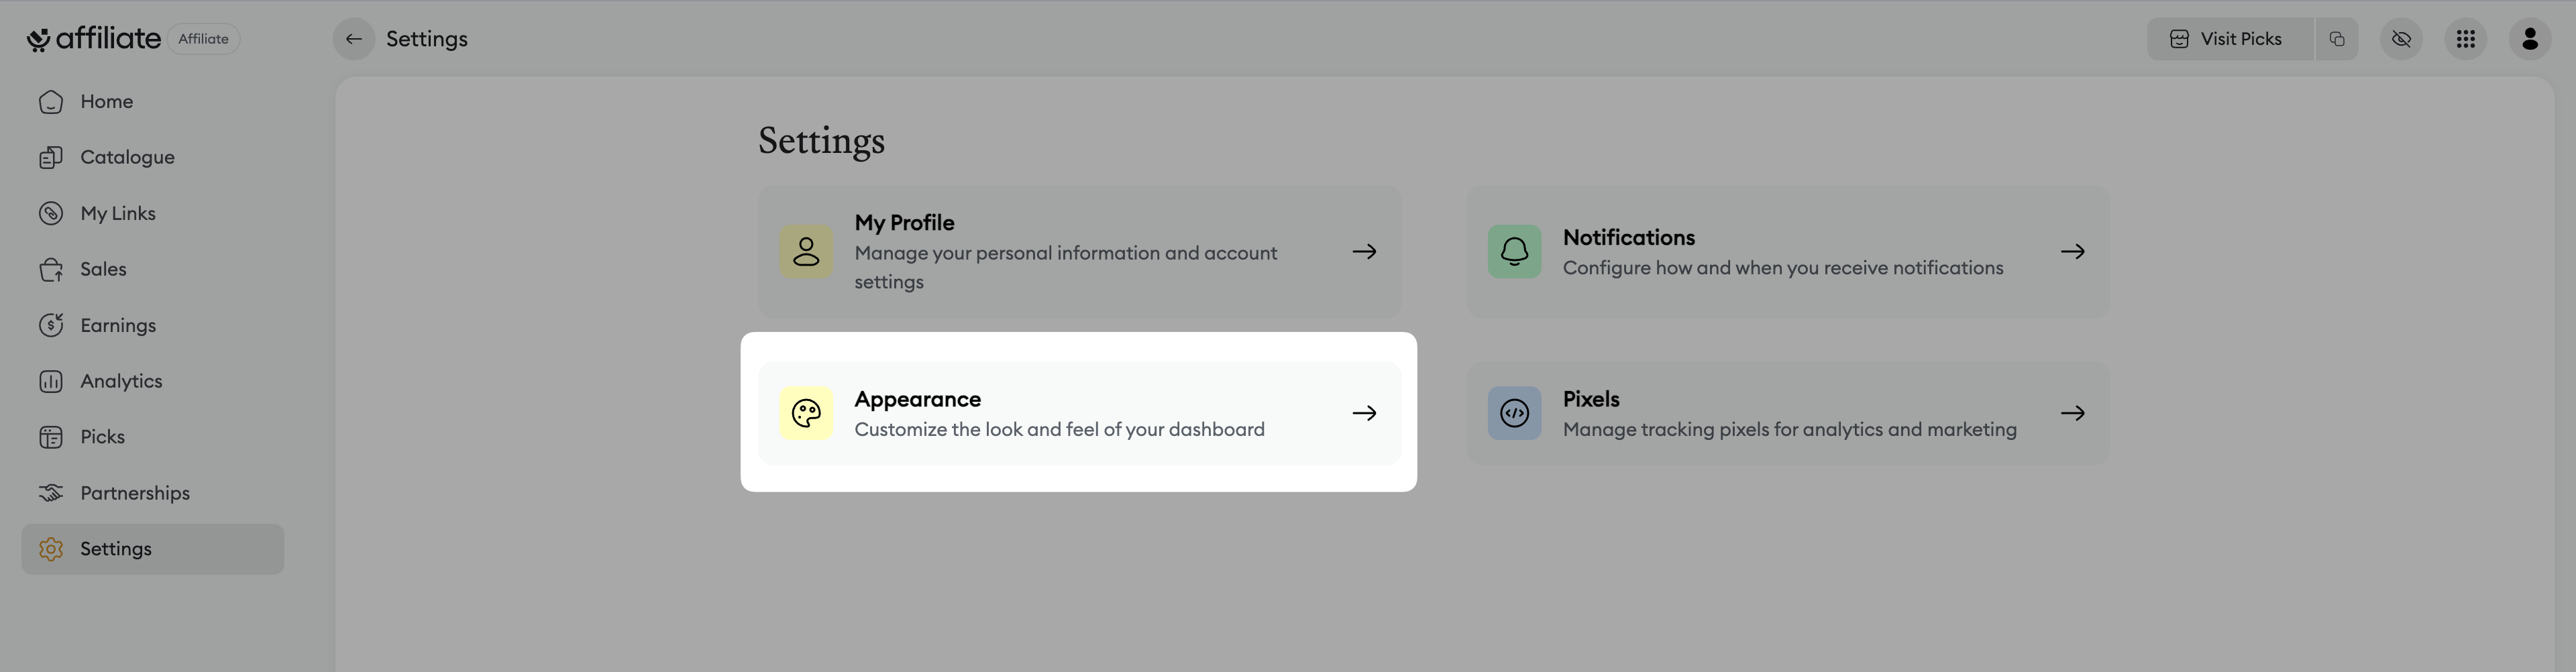Click the Visit Picks button
This screenshot has width=2576, height=672.
tap(2229, 39)
